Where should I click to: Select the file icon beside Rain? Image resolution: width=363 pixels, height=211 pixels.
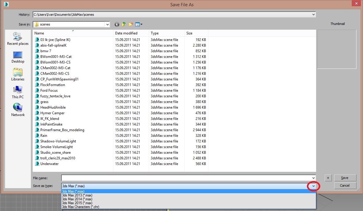tap(37, 136)
